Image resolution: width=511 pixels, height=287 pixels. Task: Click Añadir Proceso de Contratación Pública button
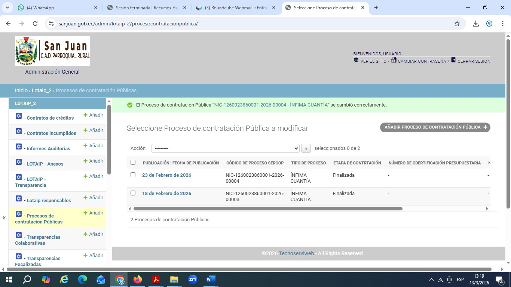click(435, 127)
